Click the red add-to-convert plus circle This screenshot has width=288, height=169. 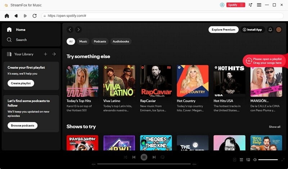point(248,61)
